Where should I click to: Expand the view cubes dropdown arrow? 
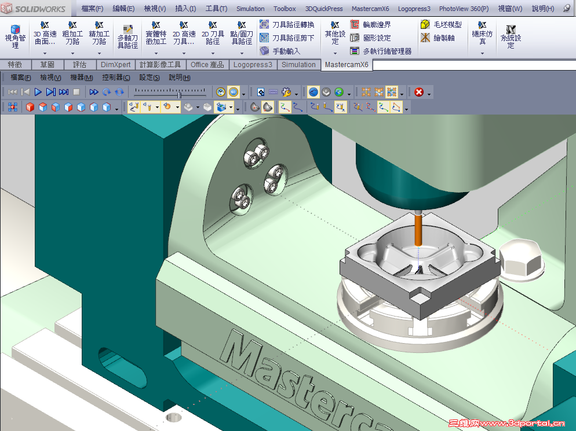(x=117, y=109)
